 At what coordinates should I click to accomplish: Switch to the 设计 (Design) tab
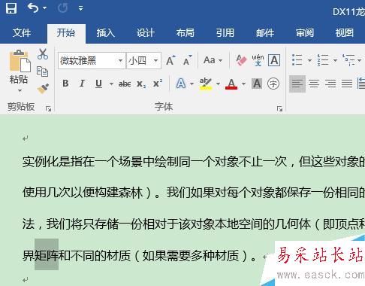[146, 33]
